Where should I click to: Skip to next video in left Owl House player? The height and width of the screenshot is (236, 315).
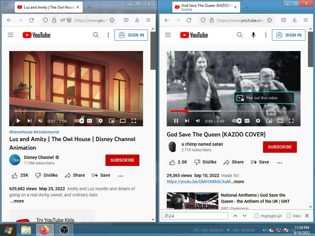point(30,121)
